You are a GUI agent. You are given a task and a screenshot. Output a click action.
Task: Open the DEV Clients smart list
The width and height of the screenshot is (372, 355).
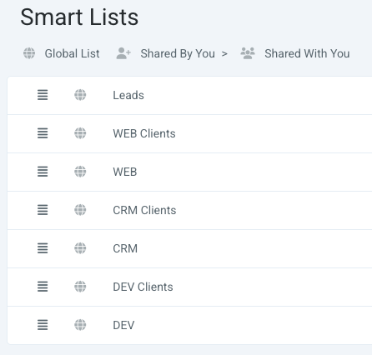[143, 287]
